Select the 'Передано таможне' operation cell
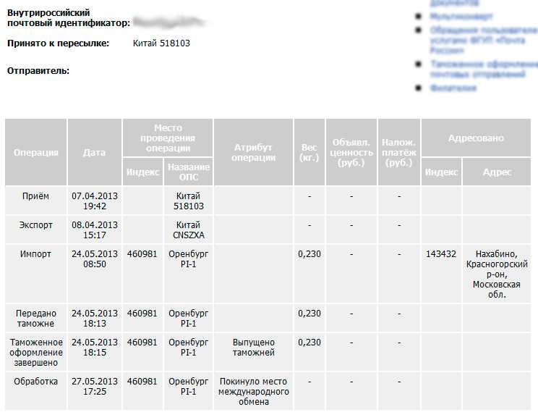The image size is (538, 420). (35, 319)
